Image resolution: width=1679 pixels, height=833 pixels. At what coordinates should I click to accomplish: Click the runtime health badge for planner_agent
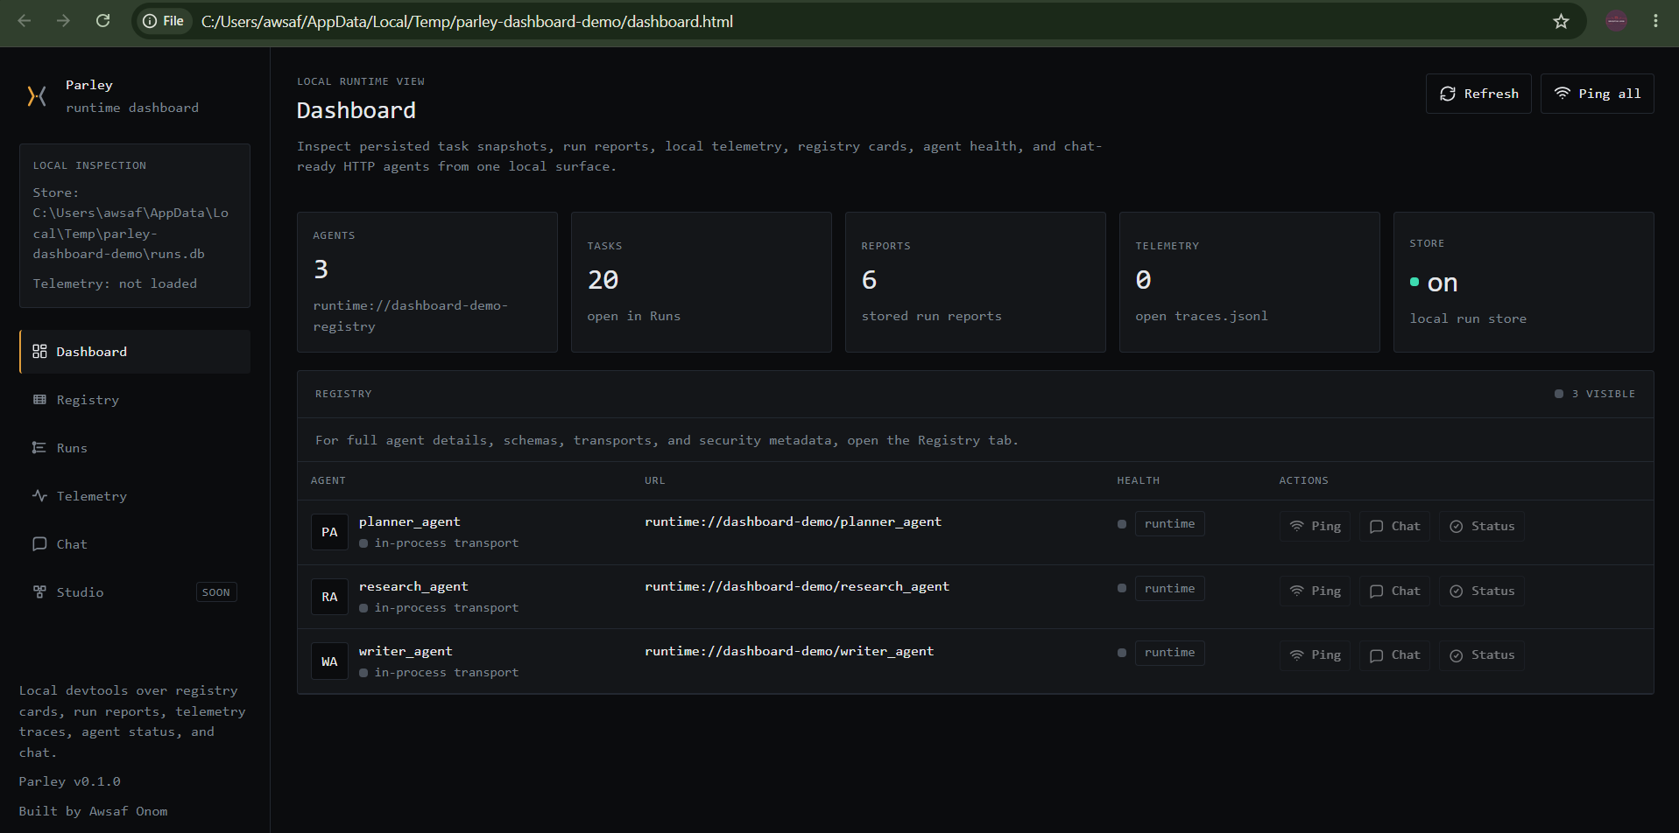1169,523
